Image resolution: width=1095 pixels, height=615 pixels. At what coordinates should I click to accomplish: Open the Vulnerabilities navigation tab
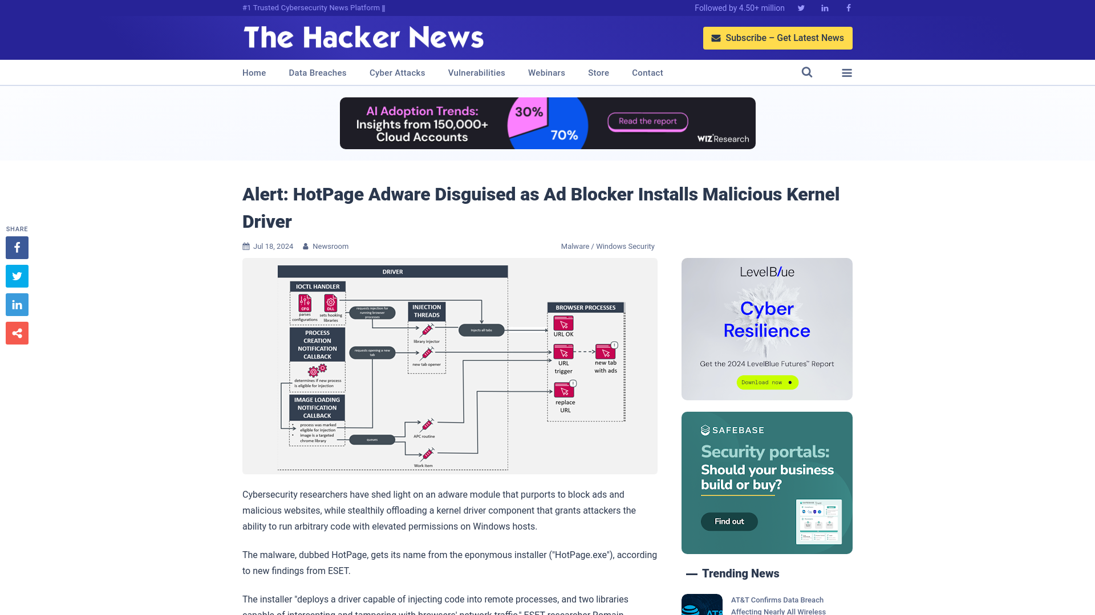tap(477, 73)
